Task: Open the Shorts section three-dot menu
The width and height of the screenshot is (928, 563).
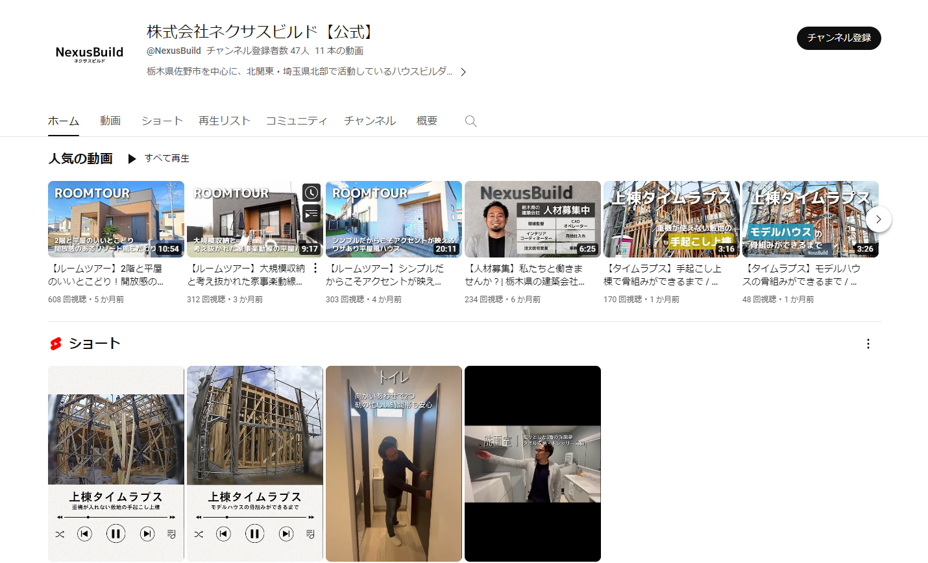Action: [x=868, y=344]
